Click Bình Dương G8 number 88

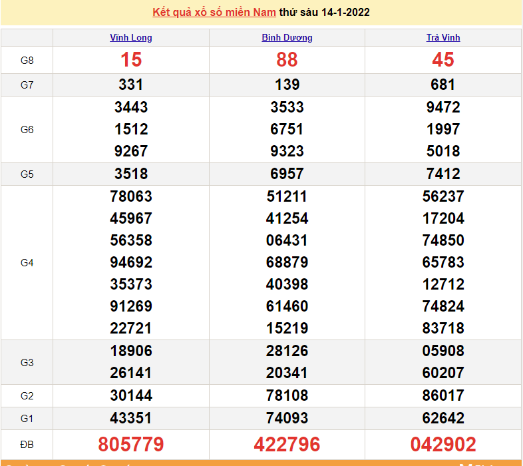287,60
